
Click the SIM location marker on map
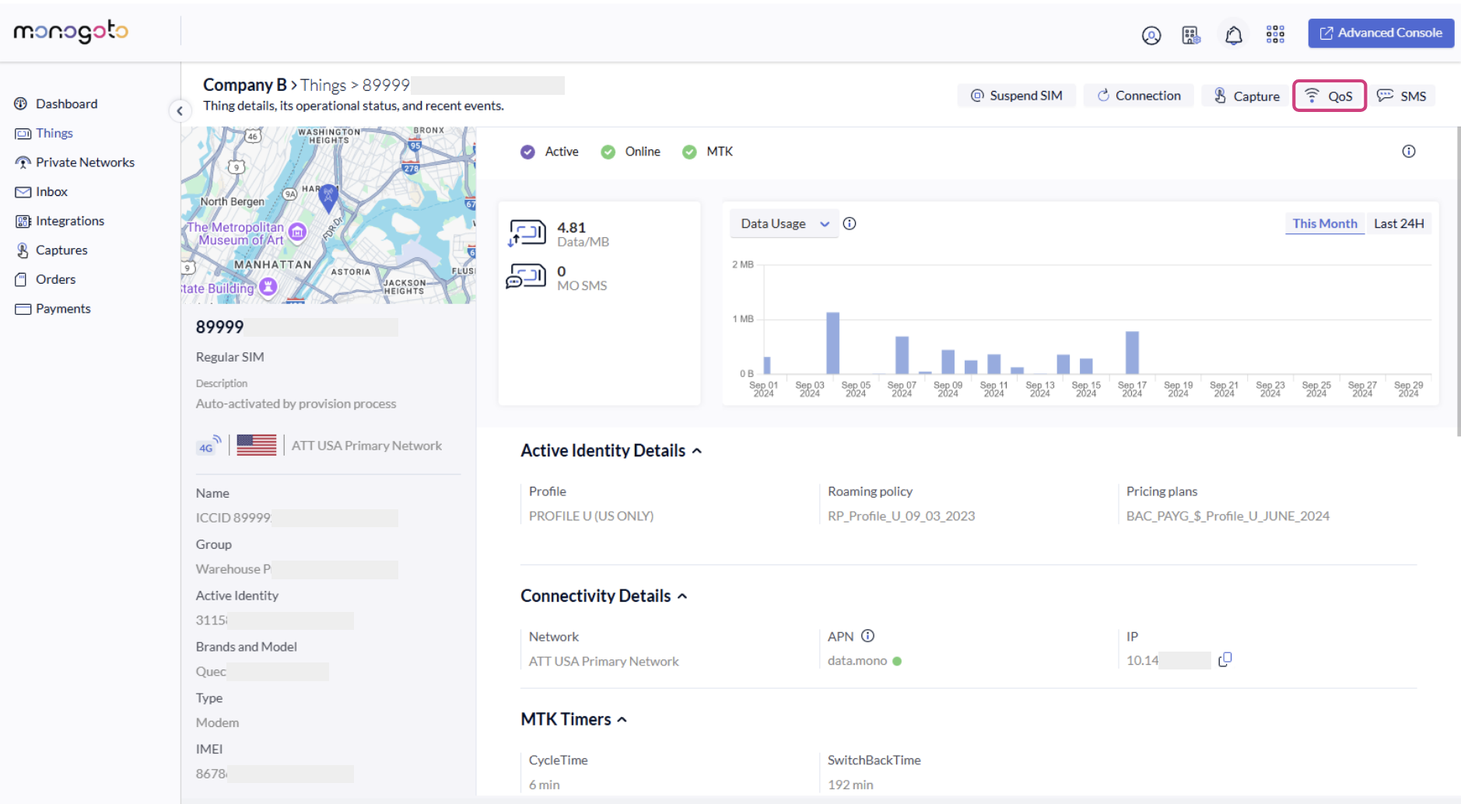(328, 198)
